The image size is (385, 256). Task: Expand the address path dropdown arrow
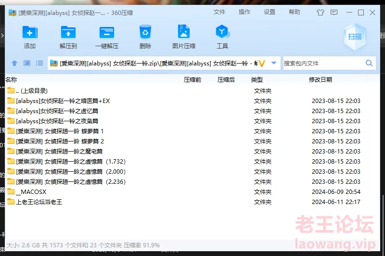point(274,63)
